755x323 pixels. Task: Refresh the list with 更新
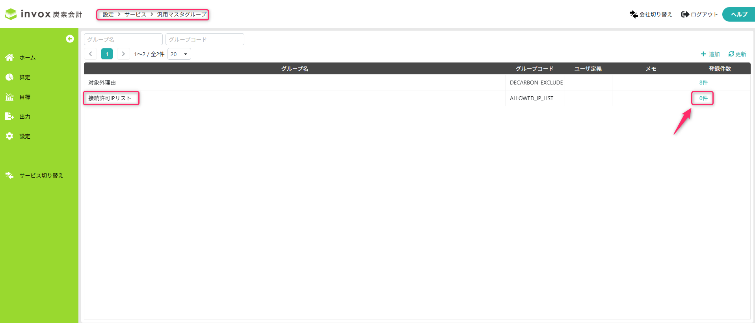tap(737, 54)
